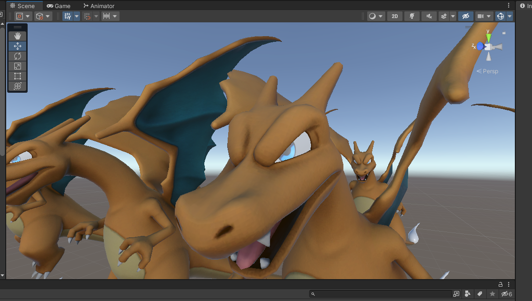Click the left panel scroll up arrow

click(2, 24)
